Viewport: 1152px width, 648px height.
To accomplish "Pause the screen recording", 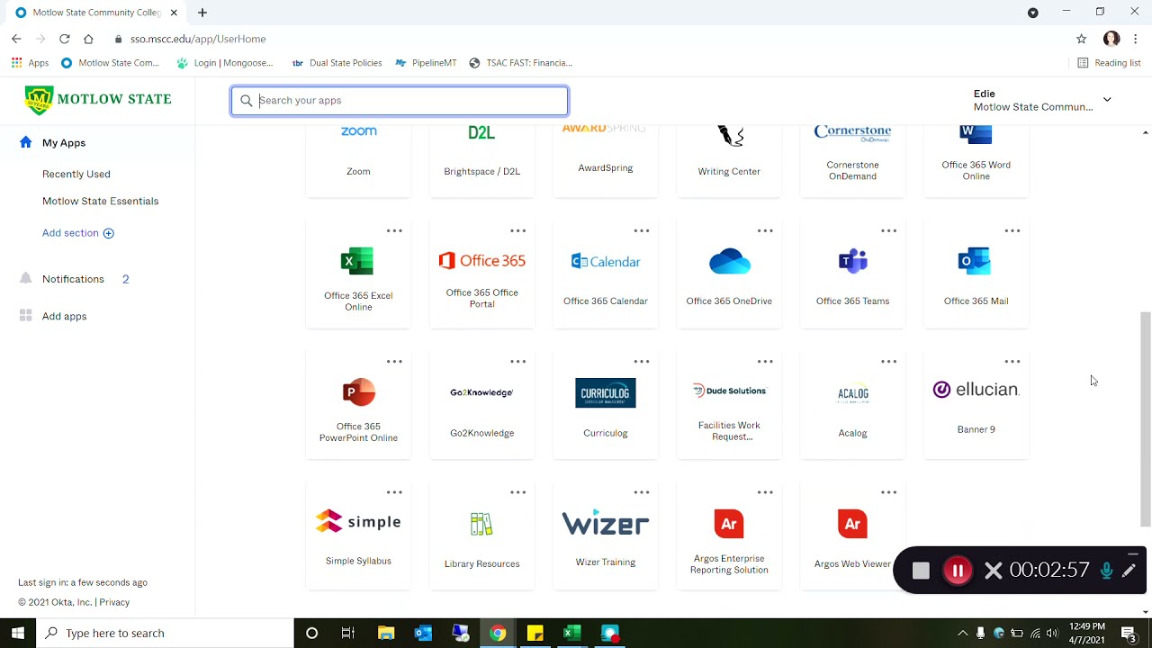I will (958, 571).
